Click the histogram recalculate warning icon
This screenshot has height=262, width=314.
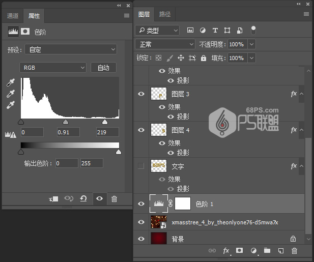(x=10, y=135)
